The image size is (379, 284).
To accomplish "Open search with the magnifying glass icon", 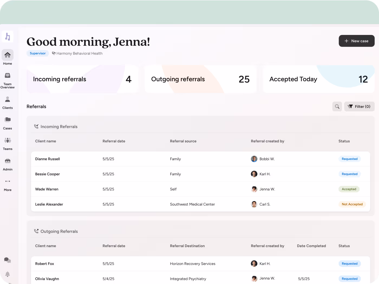I will click(337, 106).
